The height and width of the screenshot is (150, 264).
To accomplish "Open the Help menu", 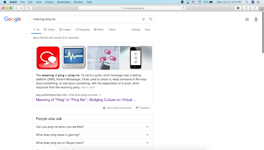I will pyautogui.click(x=89, y=2).
